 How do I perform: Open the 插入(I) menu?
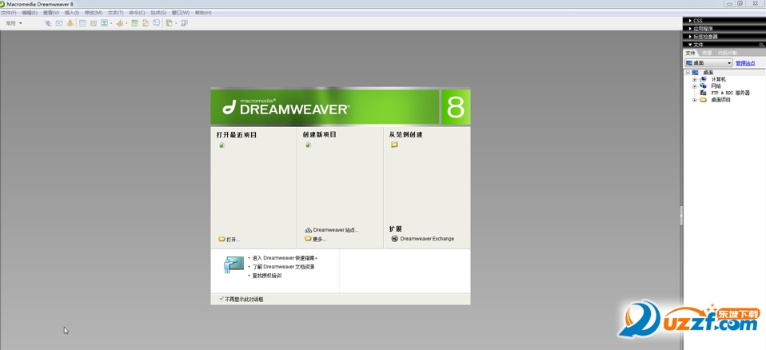(72, 13)
